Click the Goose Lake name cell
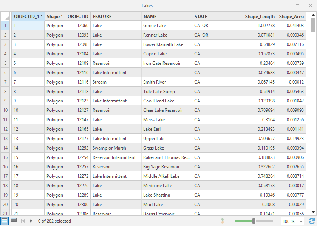This screenshot has width=317, height=226. [x=167, y=26]
